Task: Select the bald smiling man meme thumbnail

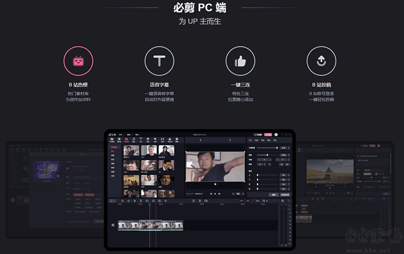Action: 149,150
